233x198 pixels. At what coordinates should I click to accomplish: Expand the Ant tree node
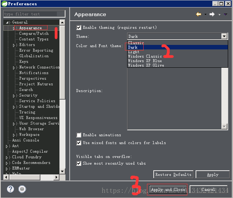point(7,146)
